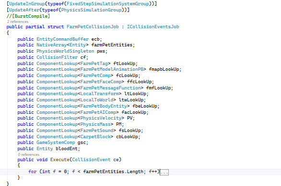281x186 pixels.
Task: Click the FarmPetComp type argument
Action: [95, 76]
